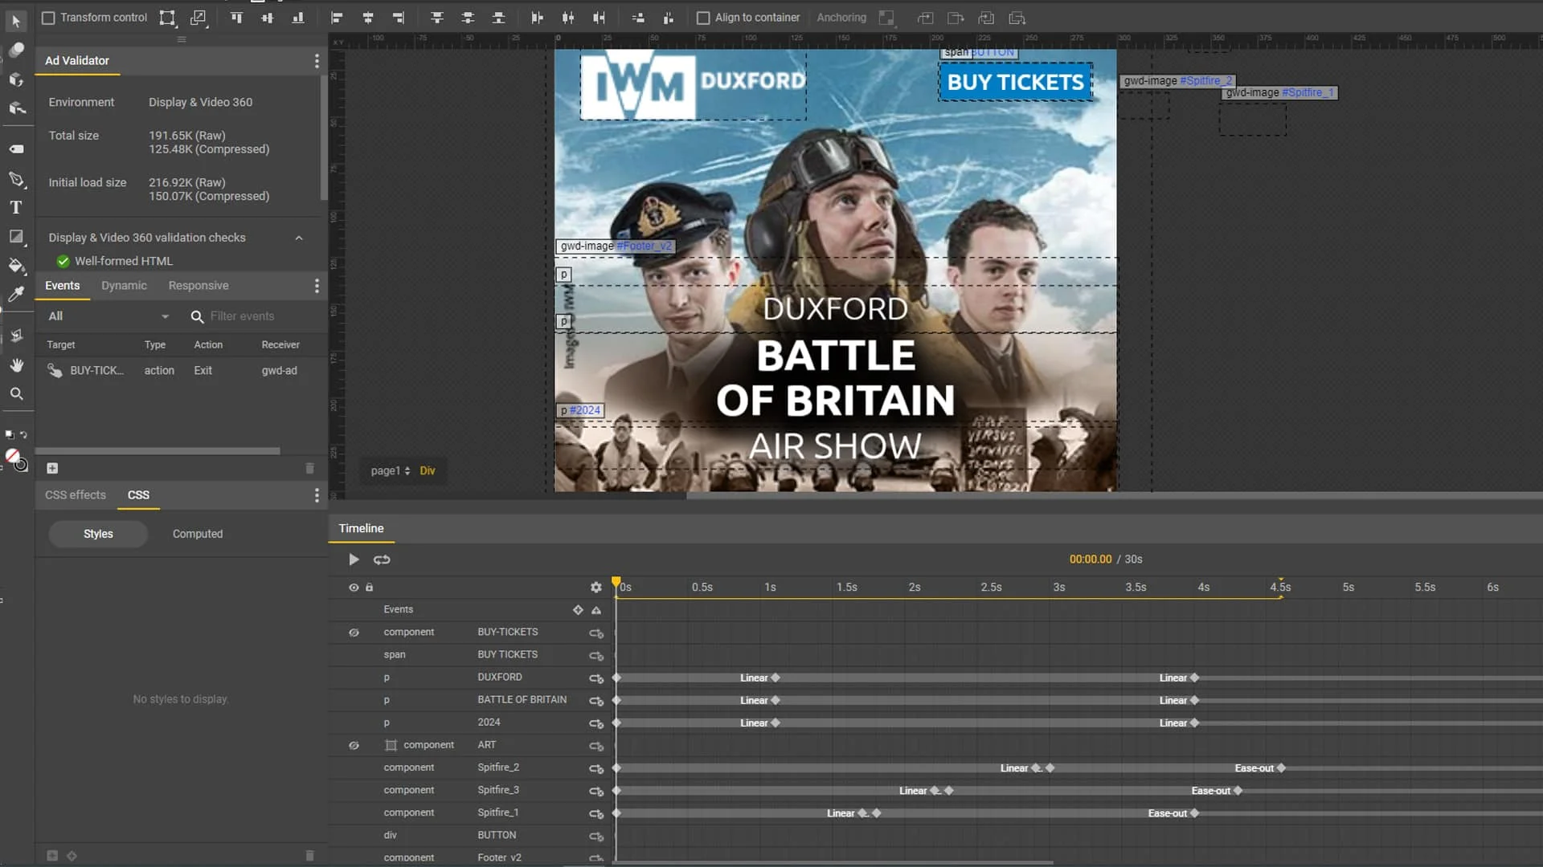
Task: Click the Ease-out keyframe span on Spitfire_2
Action: tap(1254, 769)
